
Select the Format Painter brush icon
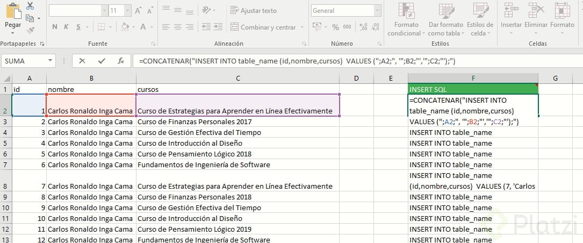(x=31, y=30)
